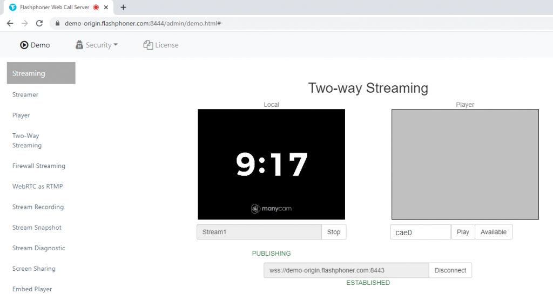553x294 pixels.
Task: Open a new browser tab
Action: (x=123, y=8)
